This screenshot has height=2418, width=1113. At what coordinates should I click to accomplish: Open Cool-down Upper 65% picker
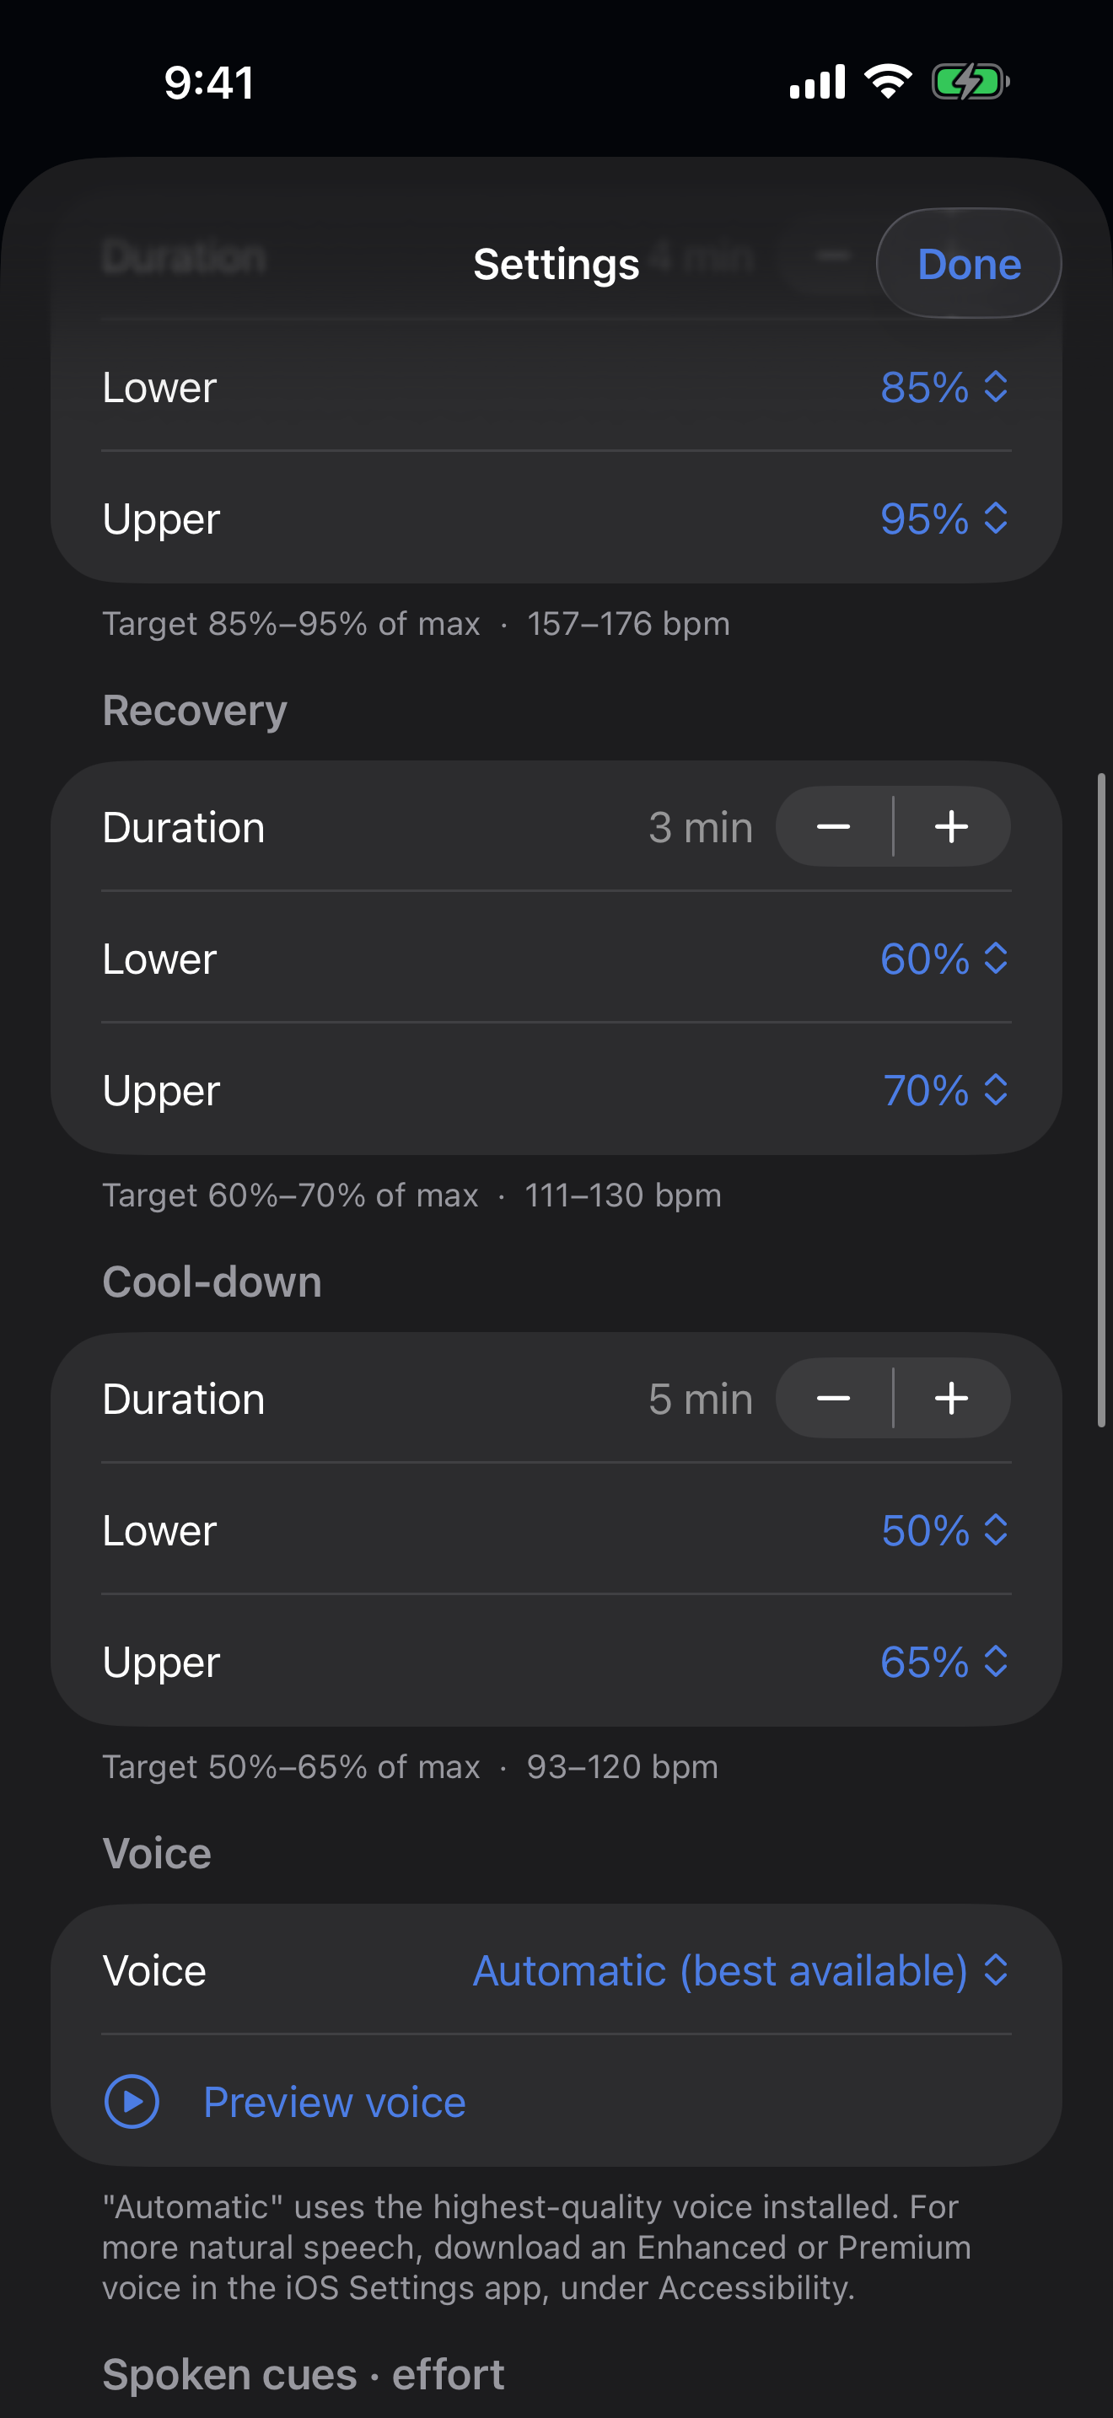click(944, 1662)
